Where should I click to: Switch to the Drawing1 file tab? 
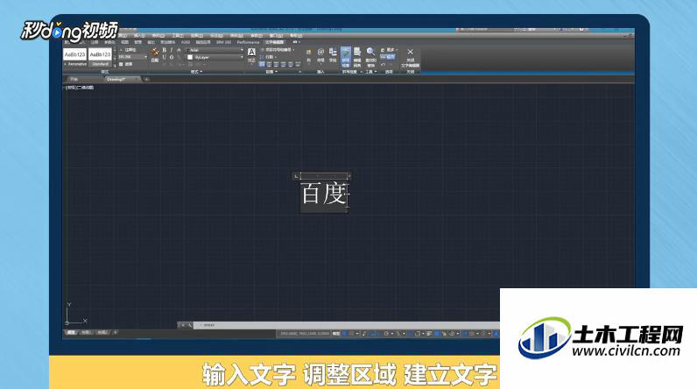[116, 79]
